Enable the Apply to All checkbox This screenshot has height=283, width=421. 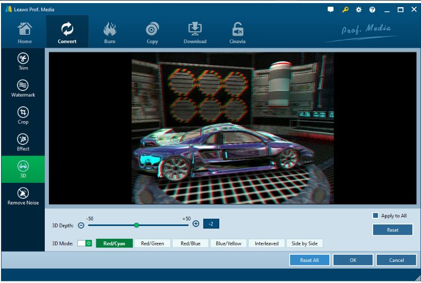coord(376,216)
